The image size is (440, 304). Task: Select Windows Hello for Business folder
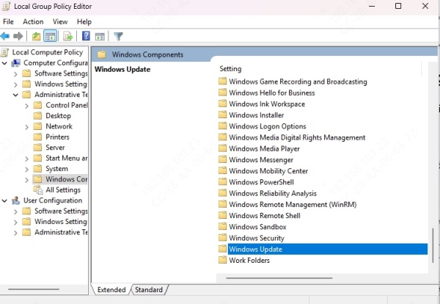pyautogui.click(x=271, y=93)
